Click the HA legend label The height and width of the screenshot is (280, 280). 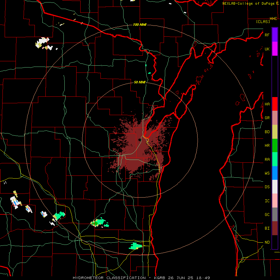(x=267, y=104)
